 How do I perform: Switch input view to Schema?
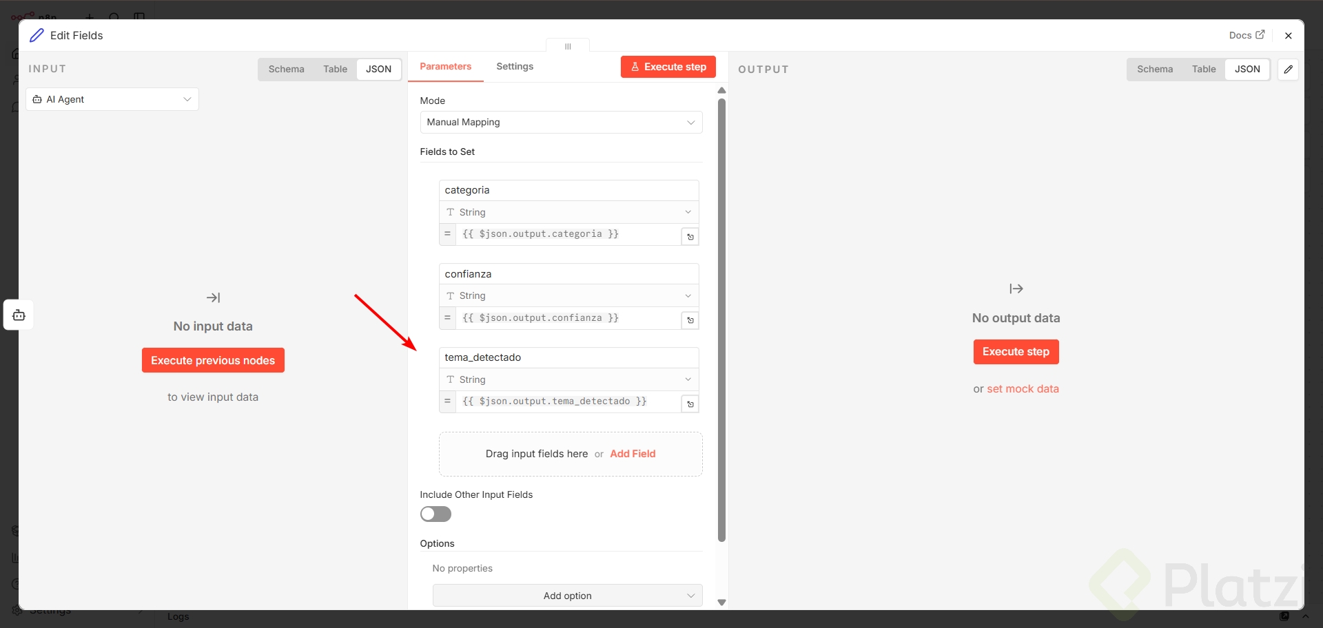pos(286,70)
